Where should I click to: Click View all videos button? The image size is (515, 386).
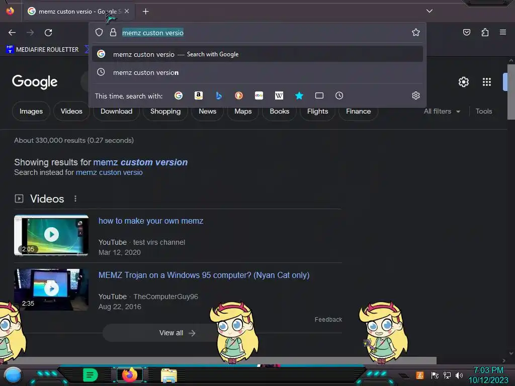[x=178, y=333]
